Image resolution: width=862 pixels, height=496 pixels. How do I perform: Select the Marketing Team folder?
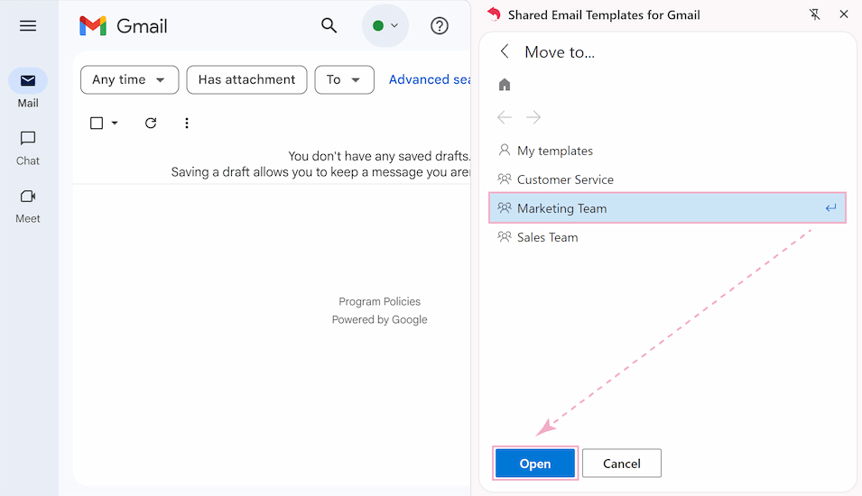(667, 208)
